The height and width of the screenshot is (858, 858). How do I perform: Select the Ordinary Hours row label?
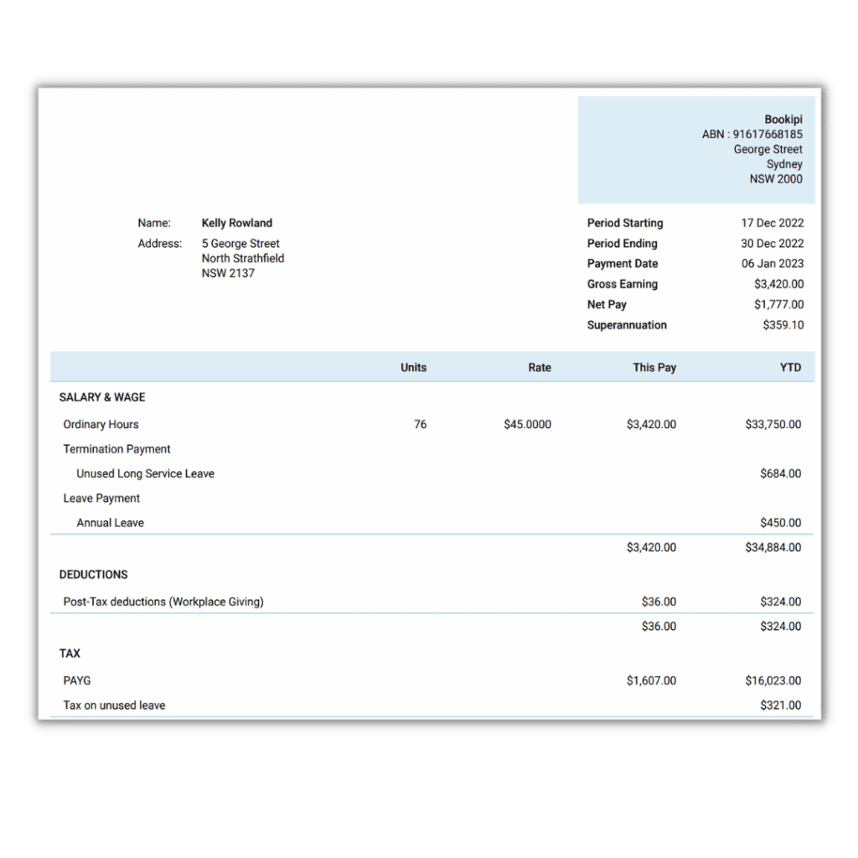click(x=101, y=425)
